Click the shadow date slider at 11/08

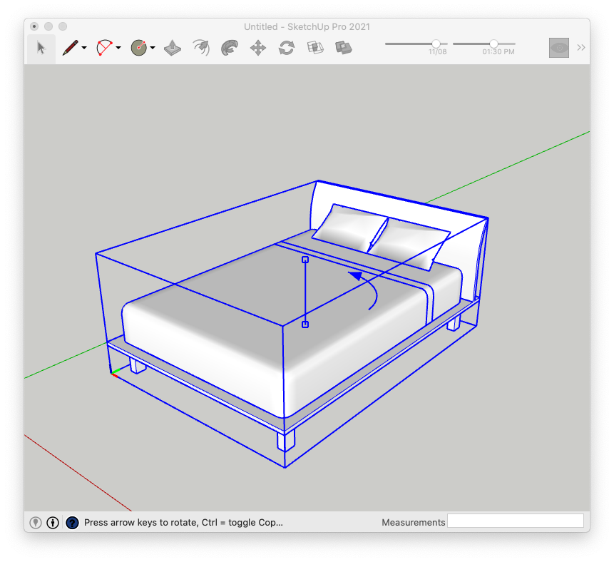tap(436, 44)
